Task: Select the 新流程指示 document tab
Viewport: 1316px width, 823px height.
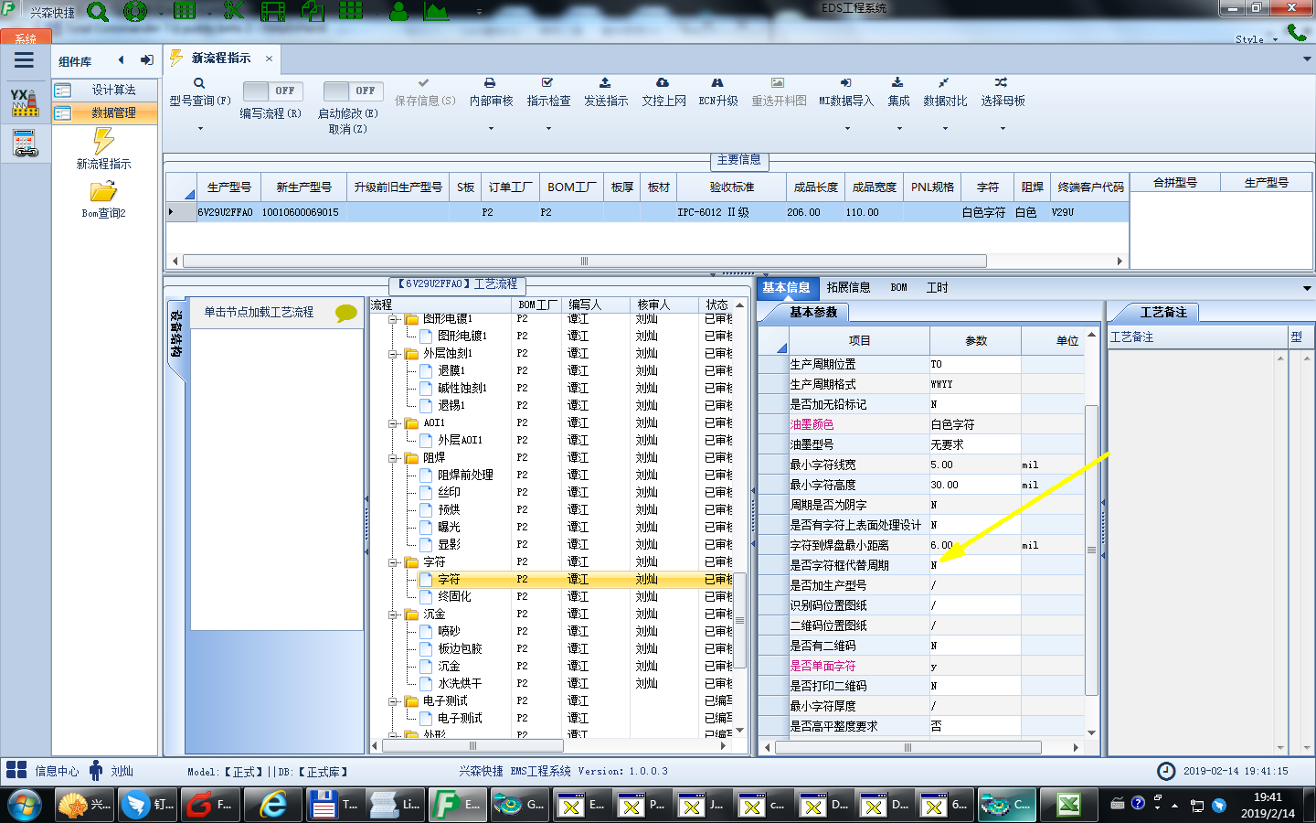Action: coord(220,58)
